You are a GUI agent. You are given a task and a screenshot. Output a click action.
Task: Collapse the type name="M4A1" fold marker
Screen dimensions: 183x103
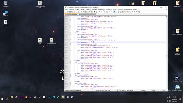tap(71, 33)
